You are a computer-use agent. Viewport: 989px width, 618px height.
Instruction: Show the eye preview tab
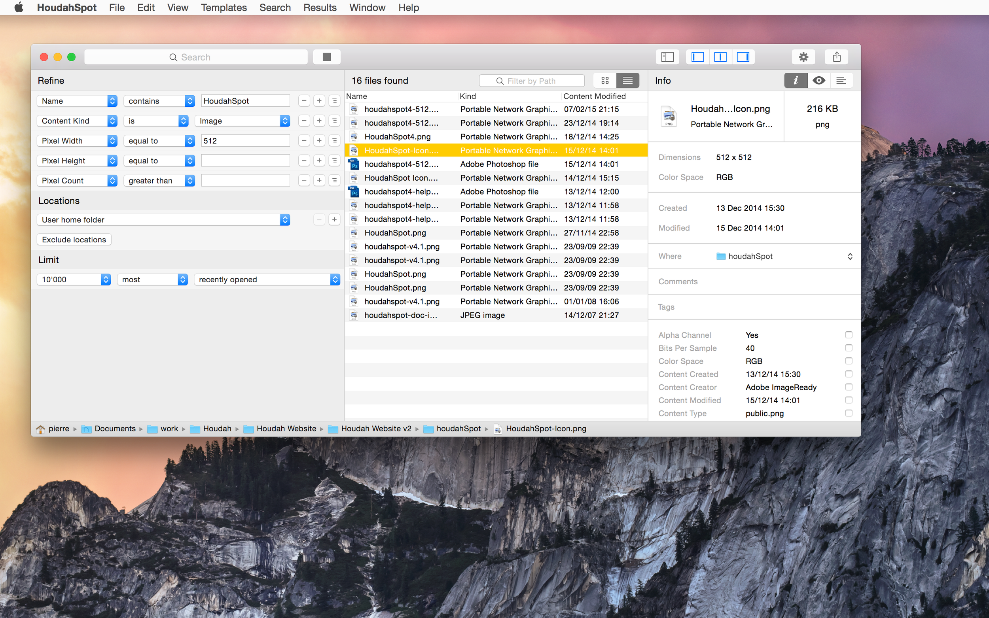pyautogui.click(x=818, y=81)
